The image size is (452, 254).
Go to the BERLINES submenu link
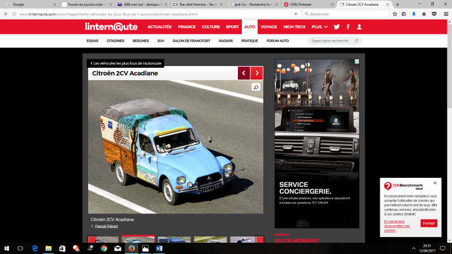[x=141, y=41]
